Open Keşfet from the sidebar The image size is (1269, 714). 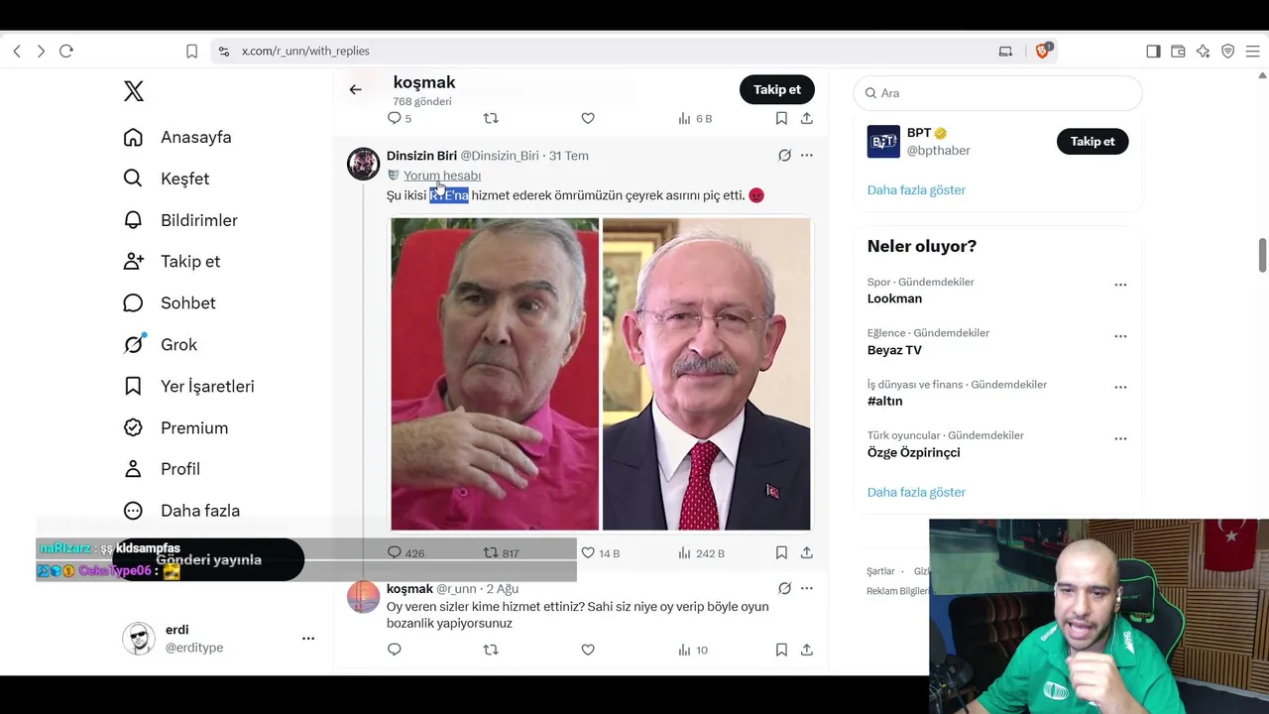coord(167,178)
